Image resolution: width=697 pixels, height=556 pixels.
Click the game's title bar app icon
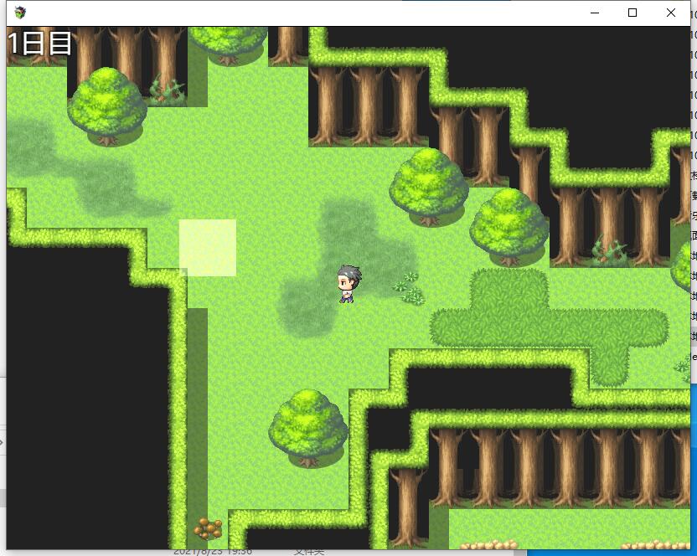tap(20, 13)
